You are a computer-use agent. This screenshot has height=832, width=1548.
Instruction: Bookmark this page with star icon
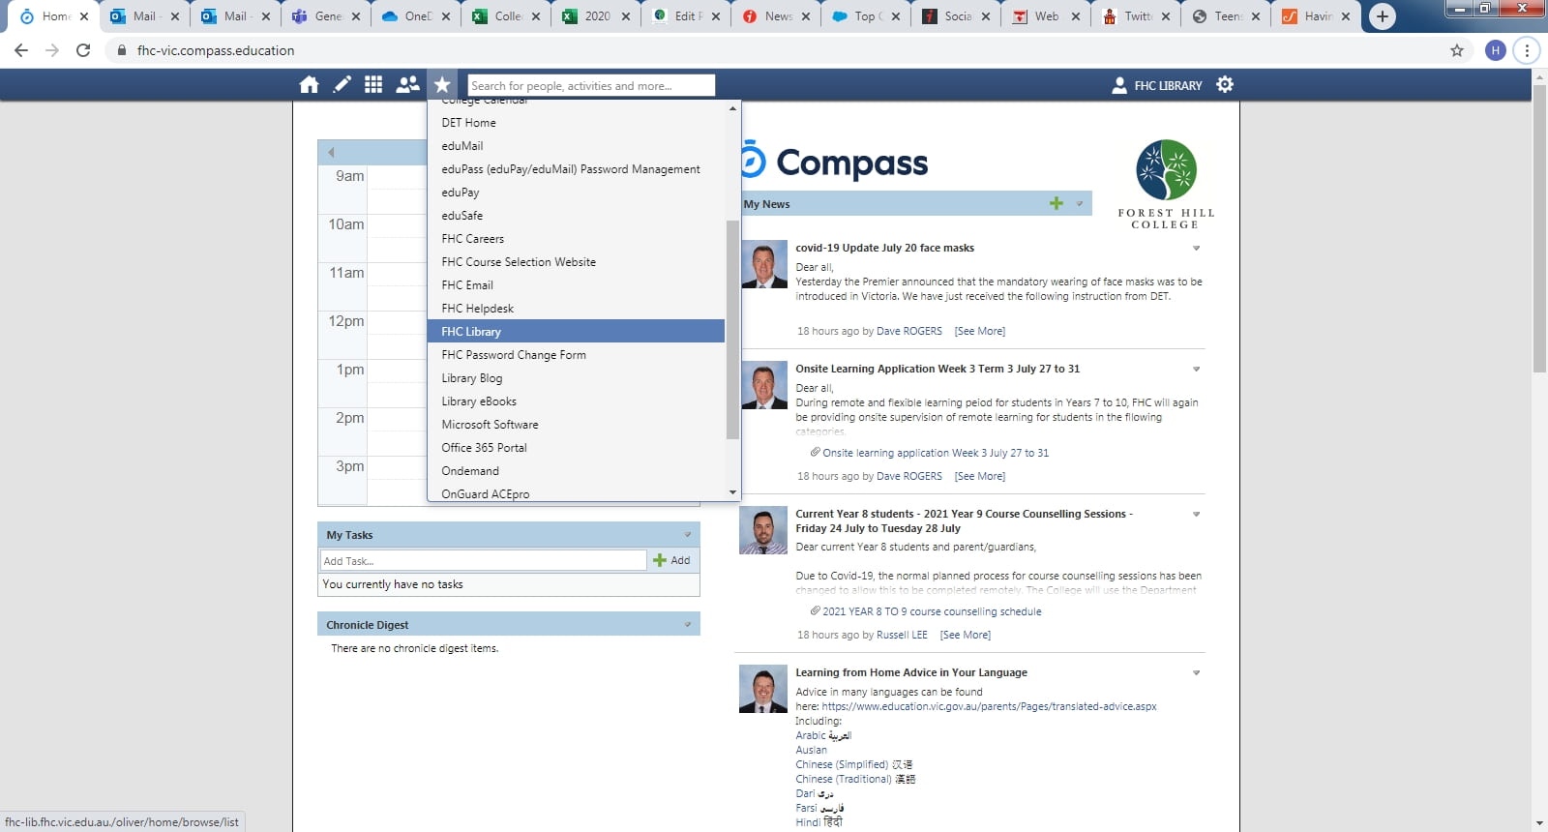[x=1456, y=50]
